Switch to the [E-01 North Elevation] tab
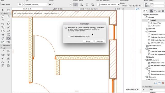Image resolution: width=165 pixels, height=93 pixels. tap(89, 9)
